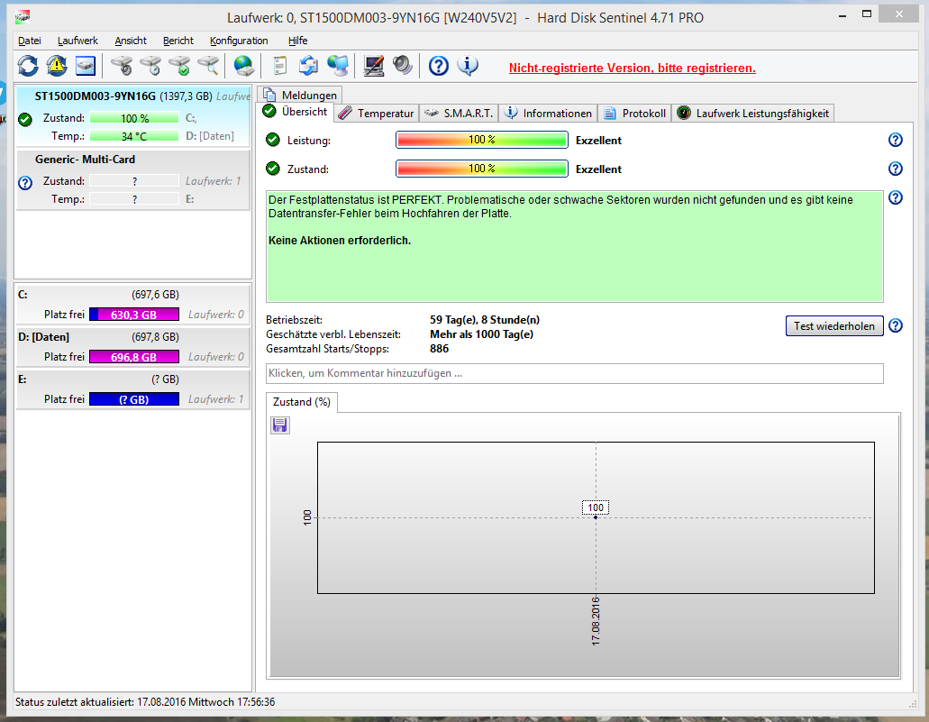
Task: Click the speaker toolbar icon
Action: point(403,65)
